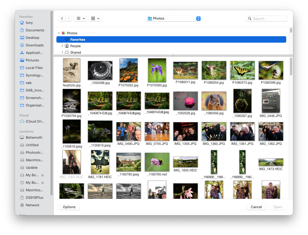Click the album tree scrollbar
The height and width of the screenshot is (235, 308).
click(x=291, y=30)
